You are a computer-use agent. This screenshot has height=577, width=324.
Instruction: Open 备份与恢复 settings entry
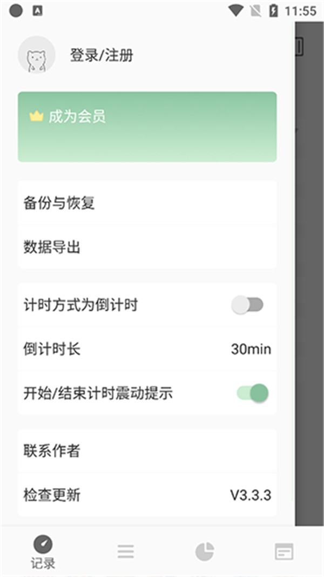(x=147, y=203)
